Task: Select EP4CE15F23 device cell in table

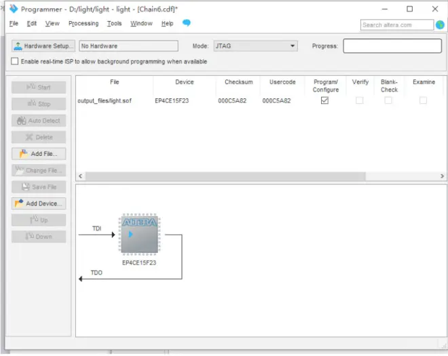Action: coord(172,101)
